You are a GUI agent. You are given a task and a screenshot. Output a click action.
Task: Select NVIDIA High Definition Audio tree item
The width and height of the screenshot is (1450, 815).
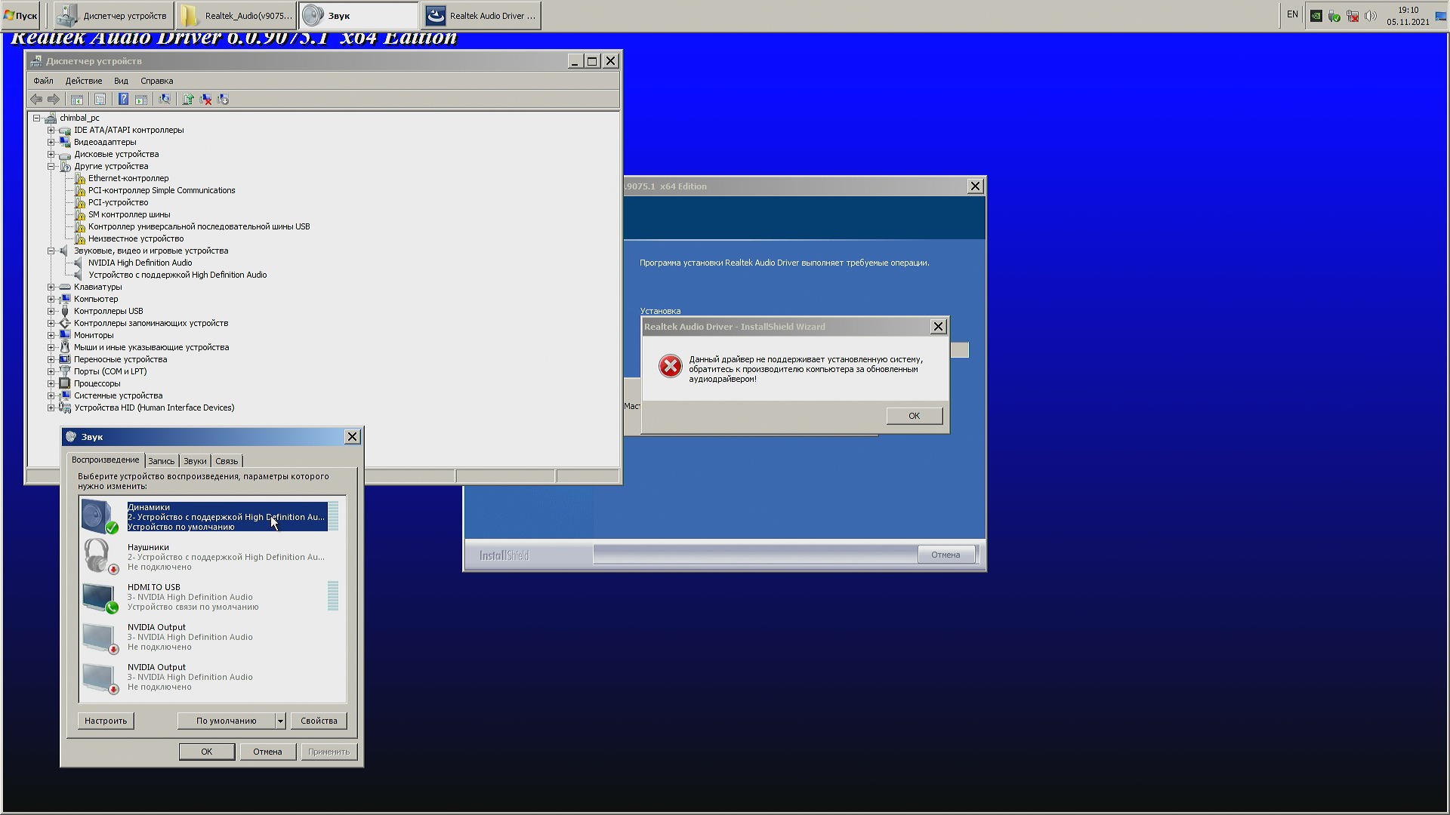pyautogui.click(x=140, y=263)
